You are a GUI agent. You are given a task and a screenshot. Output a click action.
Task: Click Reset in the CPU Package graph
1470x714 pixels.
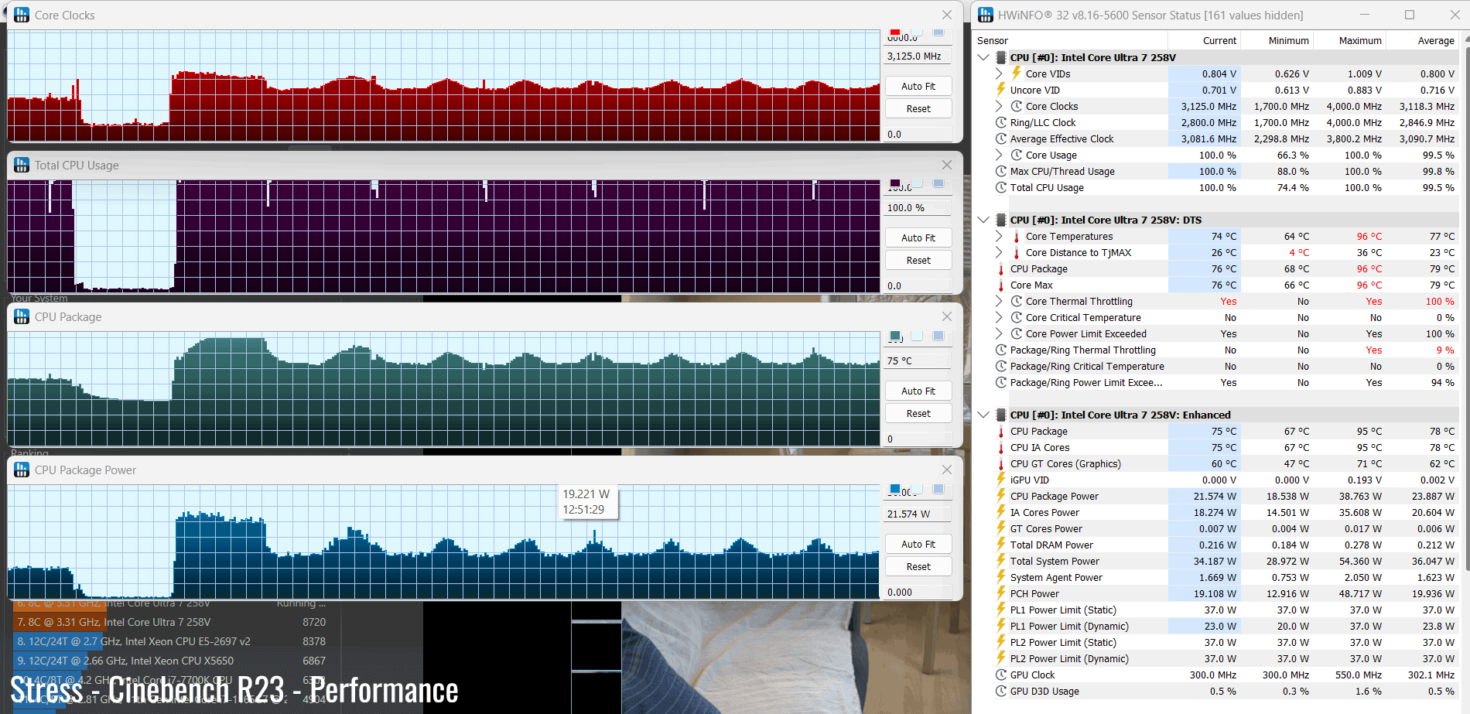tap(918, 413)
